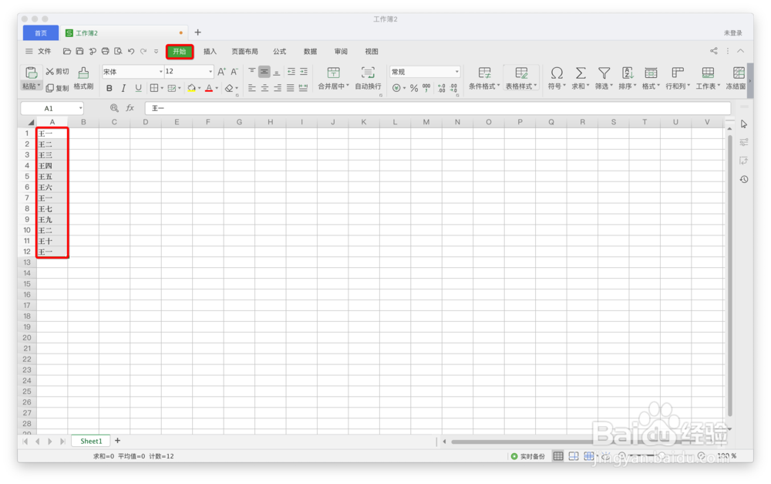Open the font name 宋体 dropdown
This screenshot has height=484, width=771.
[160, 72]
